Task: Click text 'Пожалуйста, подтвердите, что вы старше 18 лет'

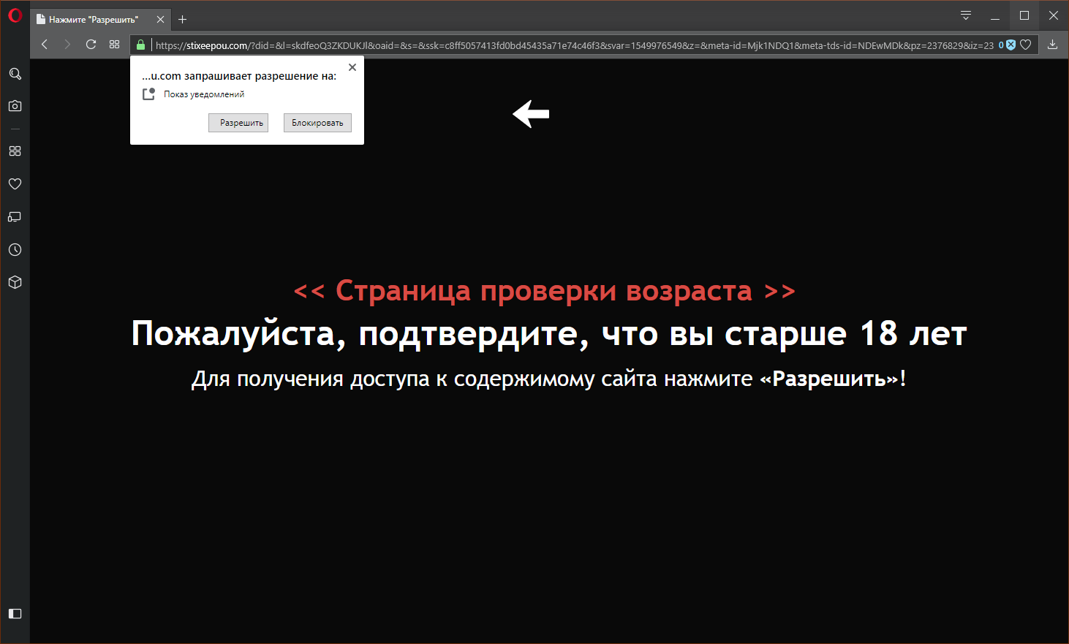Action: tap(549, 333)
